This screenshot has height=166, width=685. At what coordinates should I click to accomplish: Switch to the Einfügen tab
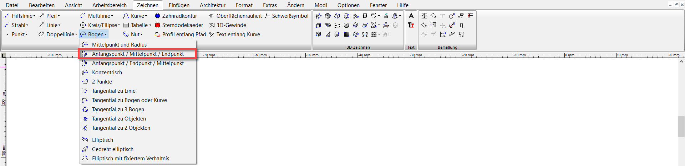point(179,5)
